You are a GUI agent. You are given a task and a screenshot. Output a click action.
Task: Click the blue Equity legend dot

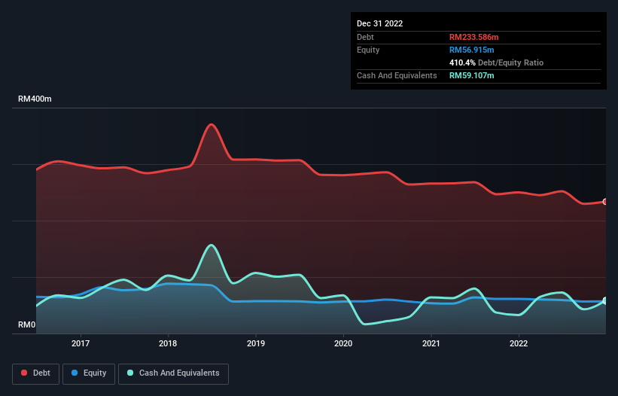[75, 373]
